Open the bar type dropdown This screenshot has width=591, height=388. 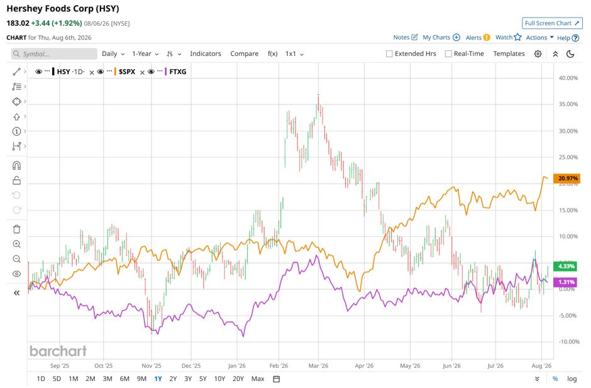click(174, 54)
